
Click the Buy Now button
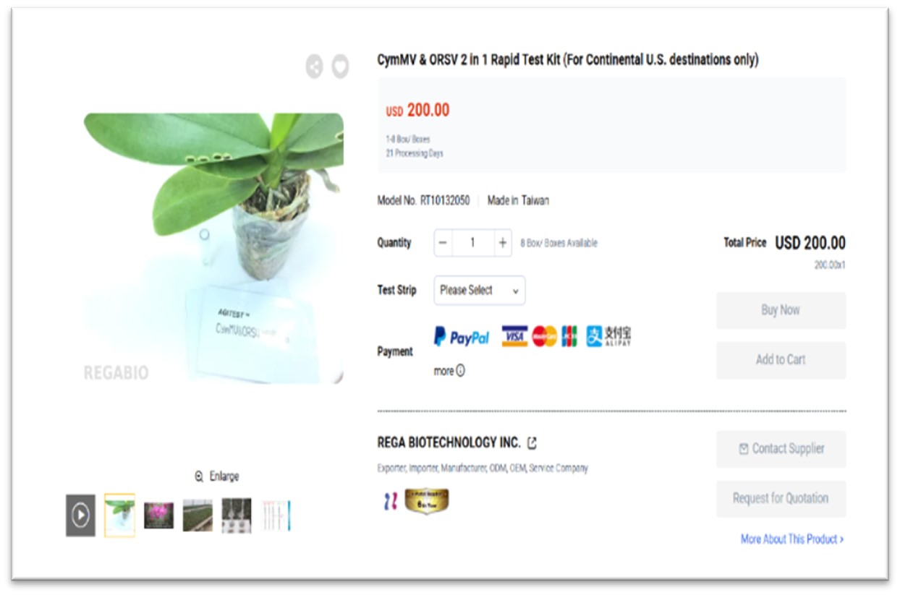point(781,310)
